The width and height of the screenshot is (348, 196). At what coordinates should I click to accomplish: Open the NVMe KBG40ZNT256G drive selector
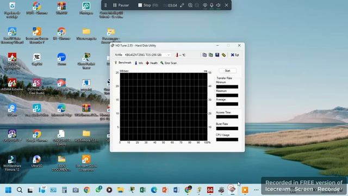[142, 55]
